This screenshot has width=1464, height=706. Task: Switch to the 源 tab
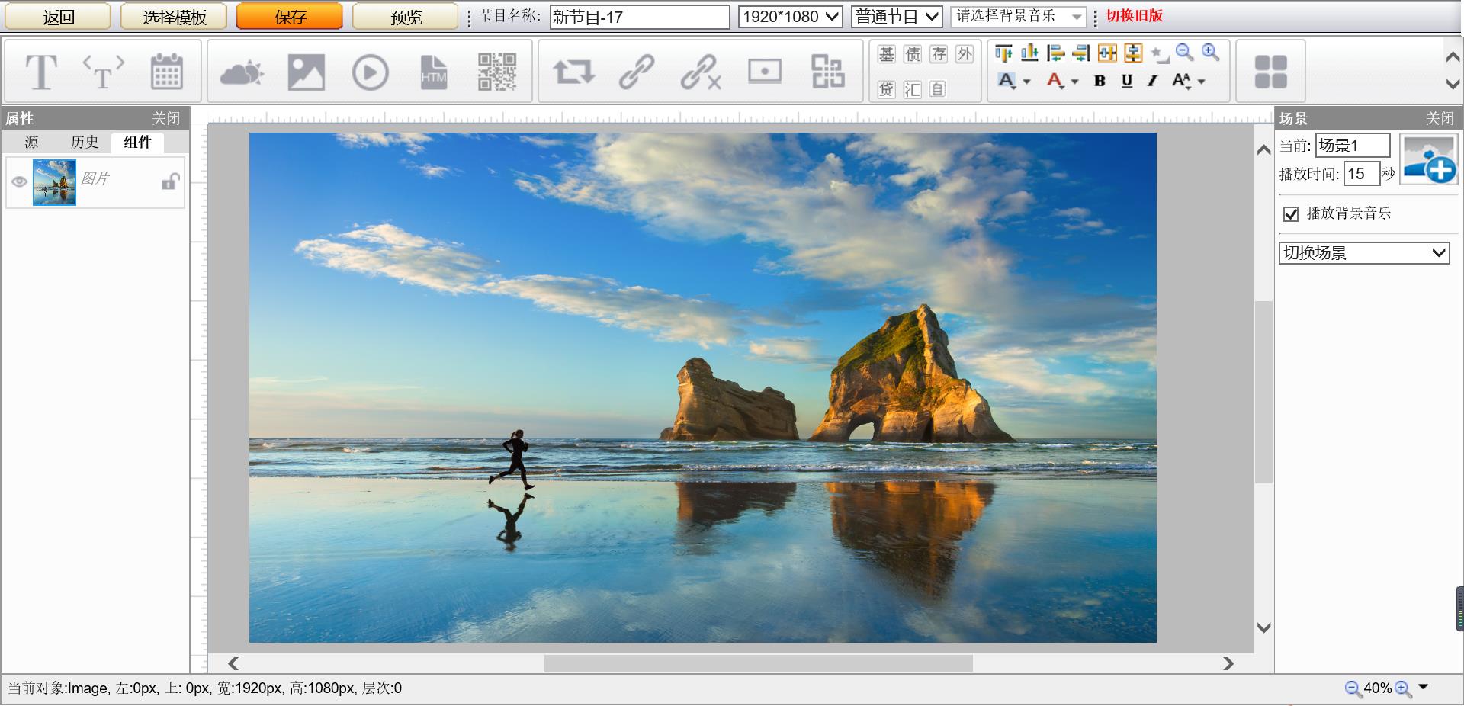(31, 143)
